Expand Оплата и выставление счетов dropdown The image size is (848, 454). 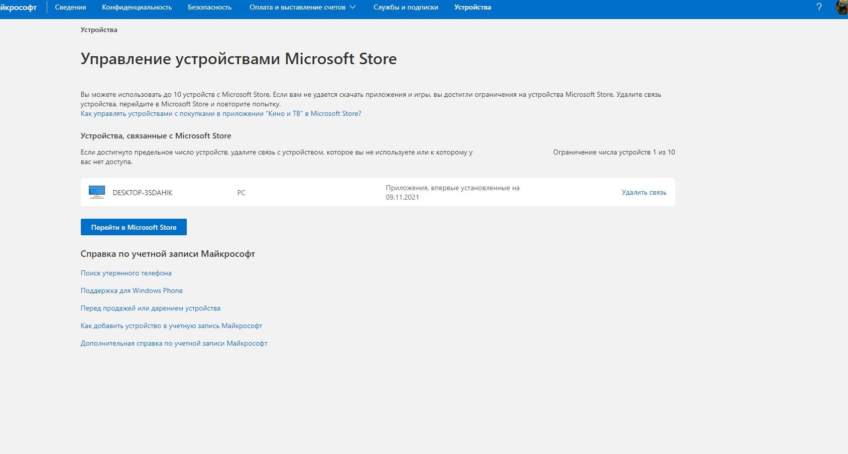click(x=302, y=7)
